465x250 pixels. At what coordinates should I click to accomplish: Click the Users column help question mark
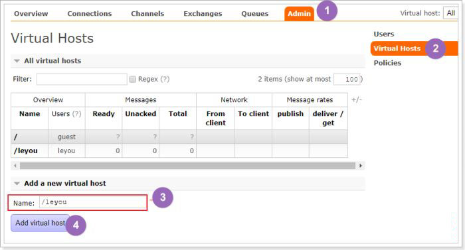[x=77, y=114]
